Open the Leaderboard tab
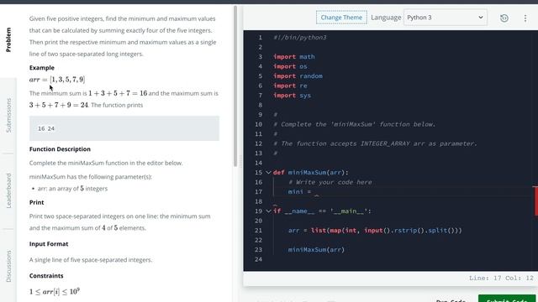 (8, 190)
